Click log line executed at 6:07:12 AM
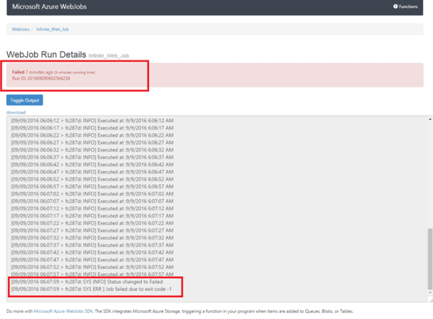Screen dimensions: 433x319 (92, 208)
